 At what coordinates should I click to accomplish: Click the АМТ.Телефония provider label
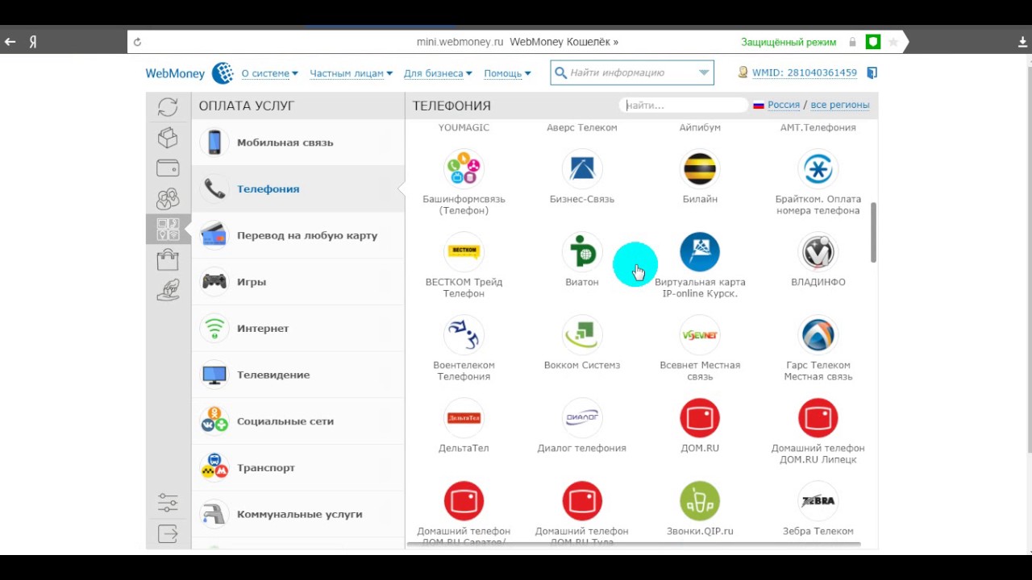point(818,127)
